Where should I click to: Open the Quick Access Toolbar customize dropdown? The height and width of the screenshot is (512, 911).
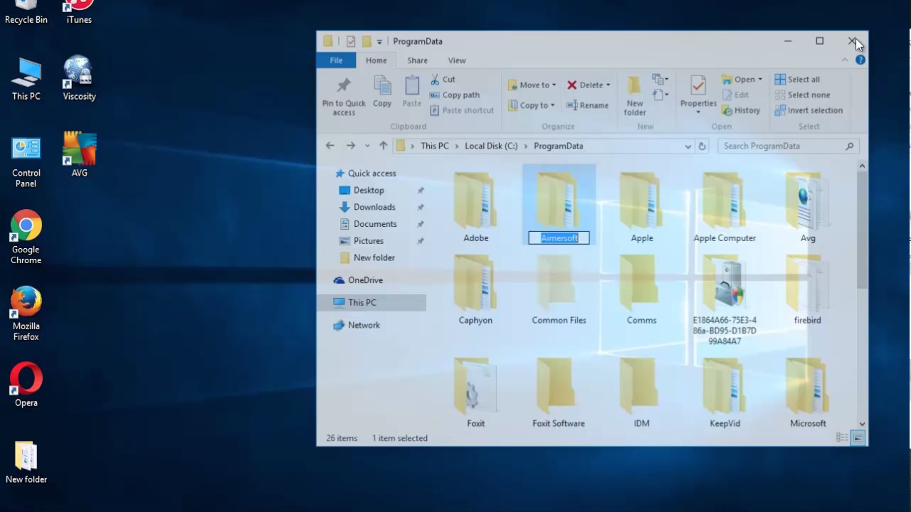click(x=379, y=42)
